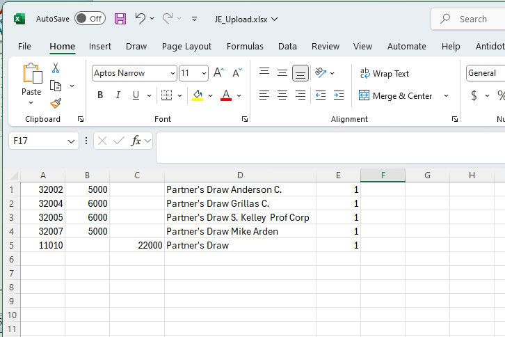
Task: Click Decrease Indent icon
Action: [321, 95]
